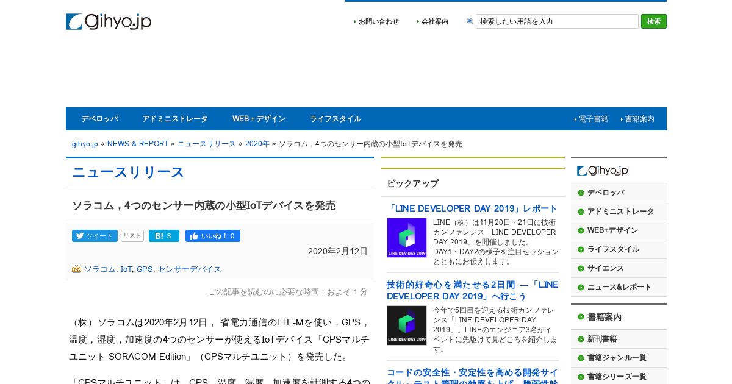
Task: Select WEB+デザイン in blue navigation bar
Action: click(259, 119)
